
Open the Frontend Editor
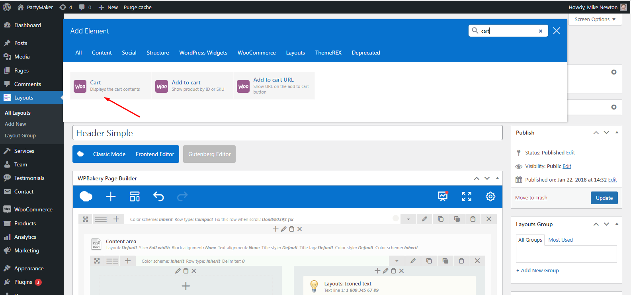(155, 154)
